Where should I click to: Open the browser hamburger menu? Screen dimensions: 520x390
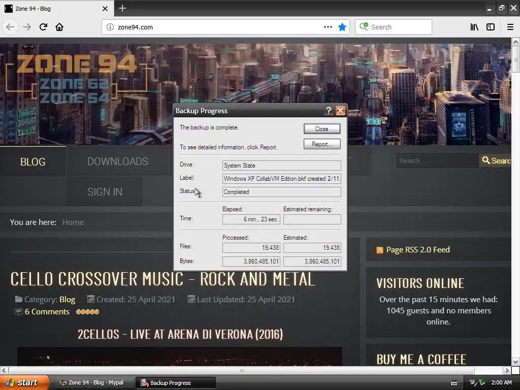[x=510, y=27]
